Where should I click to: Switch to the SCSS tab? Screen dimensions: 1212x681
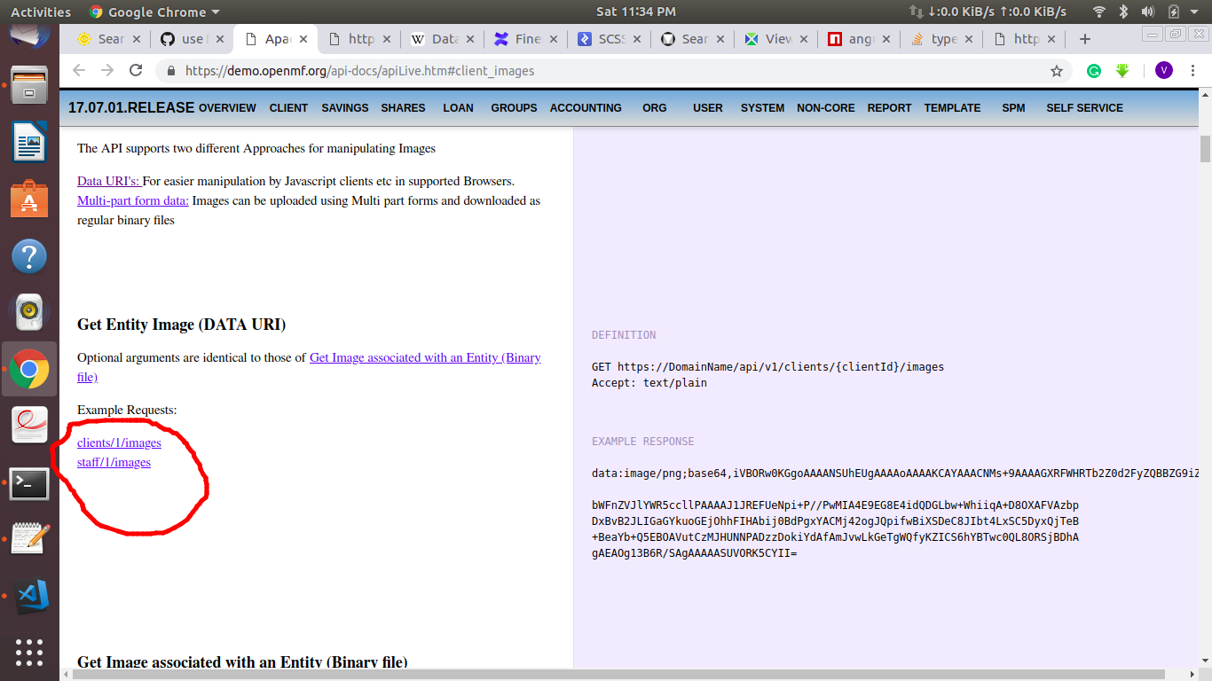[609, 39]
